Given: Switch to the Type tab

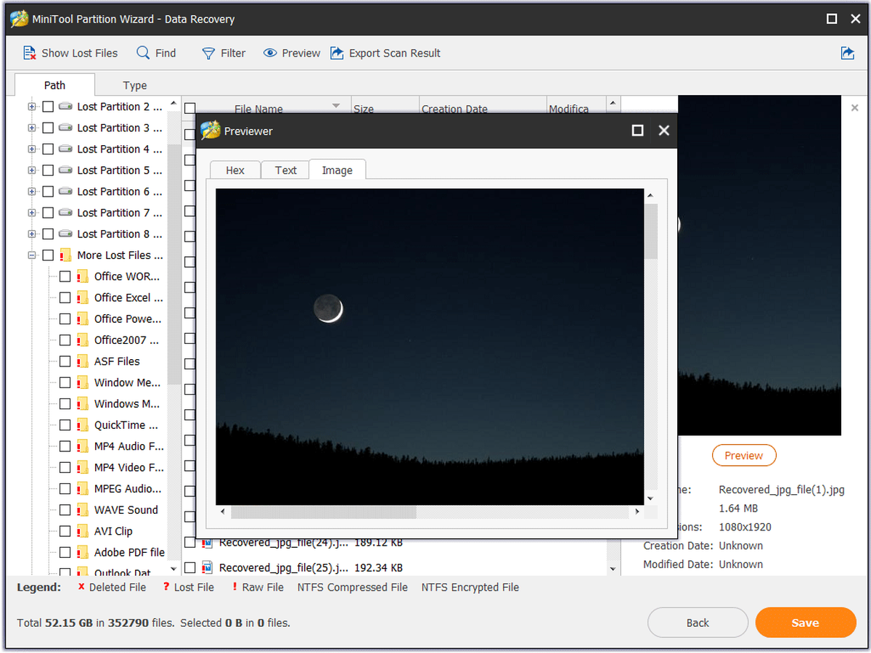Looking at the screenshot, I should (135, 86).
